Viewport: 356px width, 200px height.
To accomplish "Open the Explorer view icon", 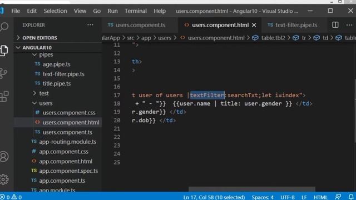I will [x=4, y=50].
